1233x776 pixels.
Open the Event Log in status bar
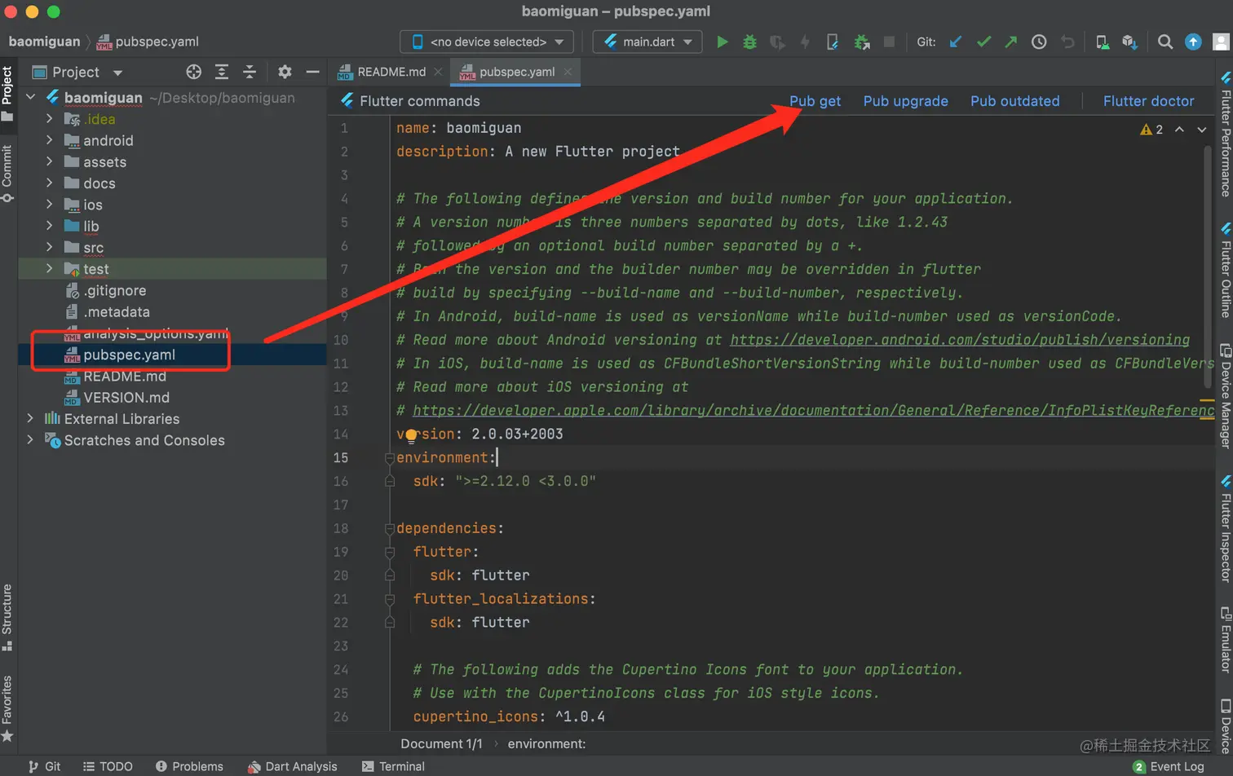pyautogui.click(x=1169, y=766)
